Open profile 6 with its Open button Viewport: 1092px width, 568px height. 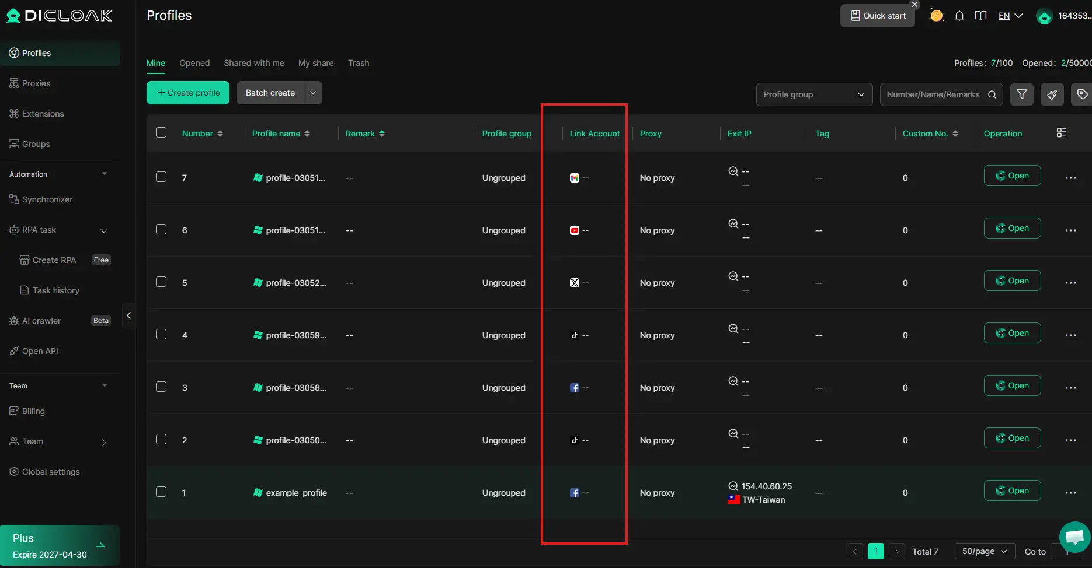pyautogui.click(x=1012, y=228)
